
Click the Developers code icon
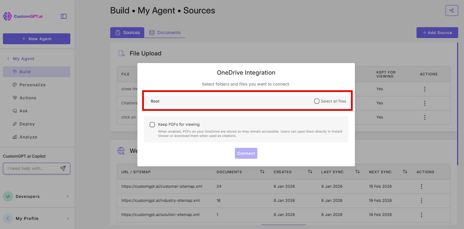tap(8, 196)
